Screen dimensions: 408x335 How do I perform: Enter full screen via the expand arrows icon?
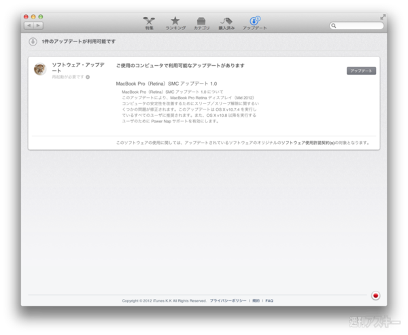pyautogui.click(x=383, y=17)
